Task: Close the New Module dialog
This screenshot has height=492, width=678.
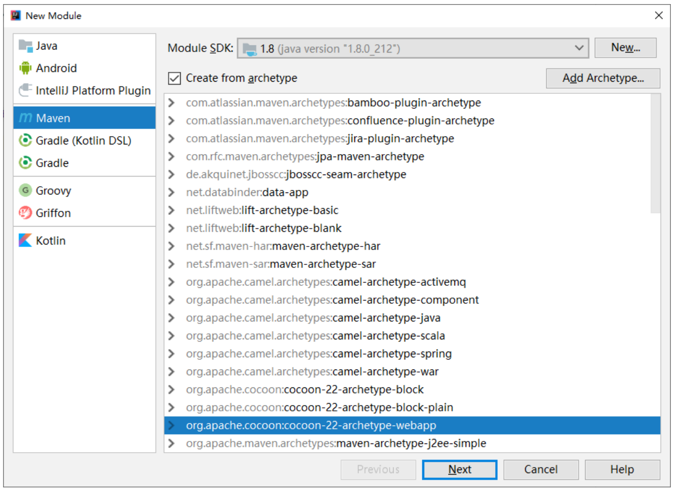Action: (659, 15)
